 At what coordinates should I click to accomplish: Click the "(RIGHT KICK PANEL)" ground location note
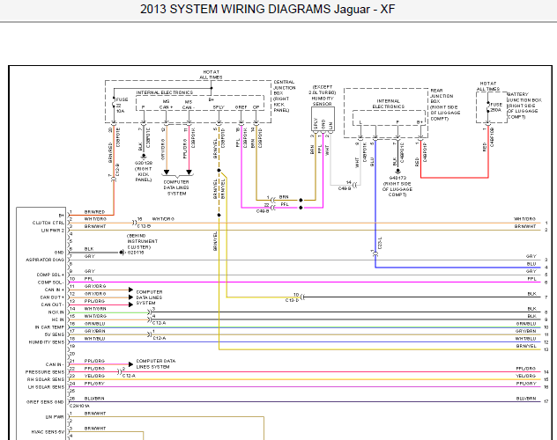(144, 174)
